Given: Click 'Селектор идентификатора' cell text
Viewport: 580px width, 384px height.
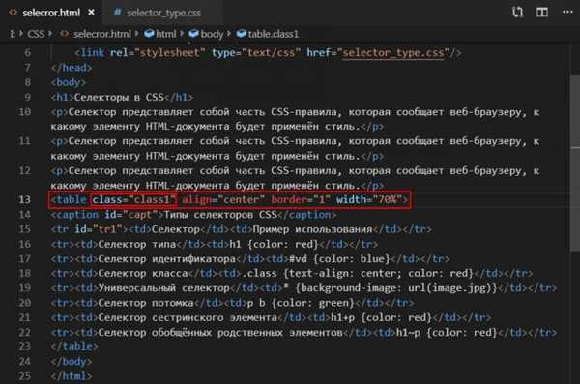Looking at the screenshot, I should pyautogui.click(x=166, y=259).
